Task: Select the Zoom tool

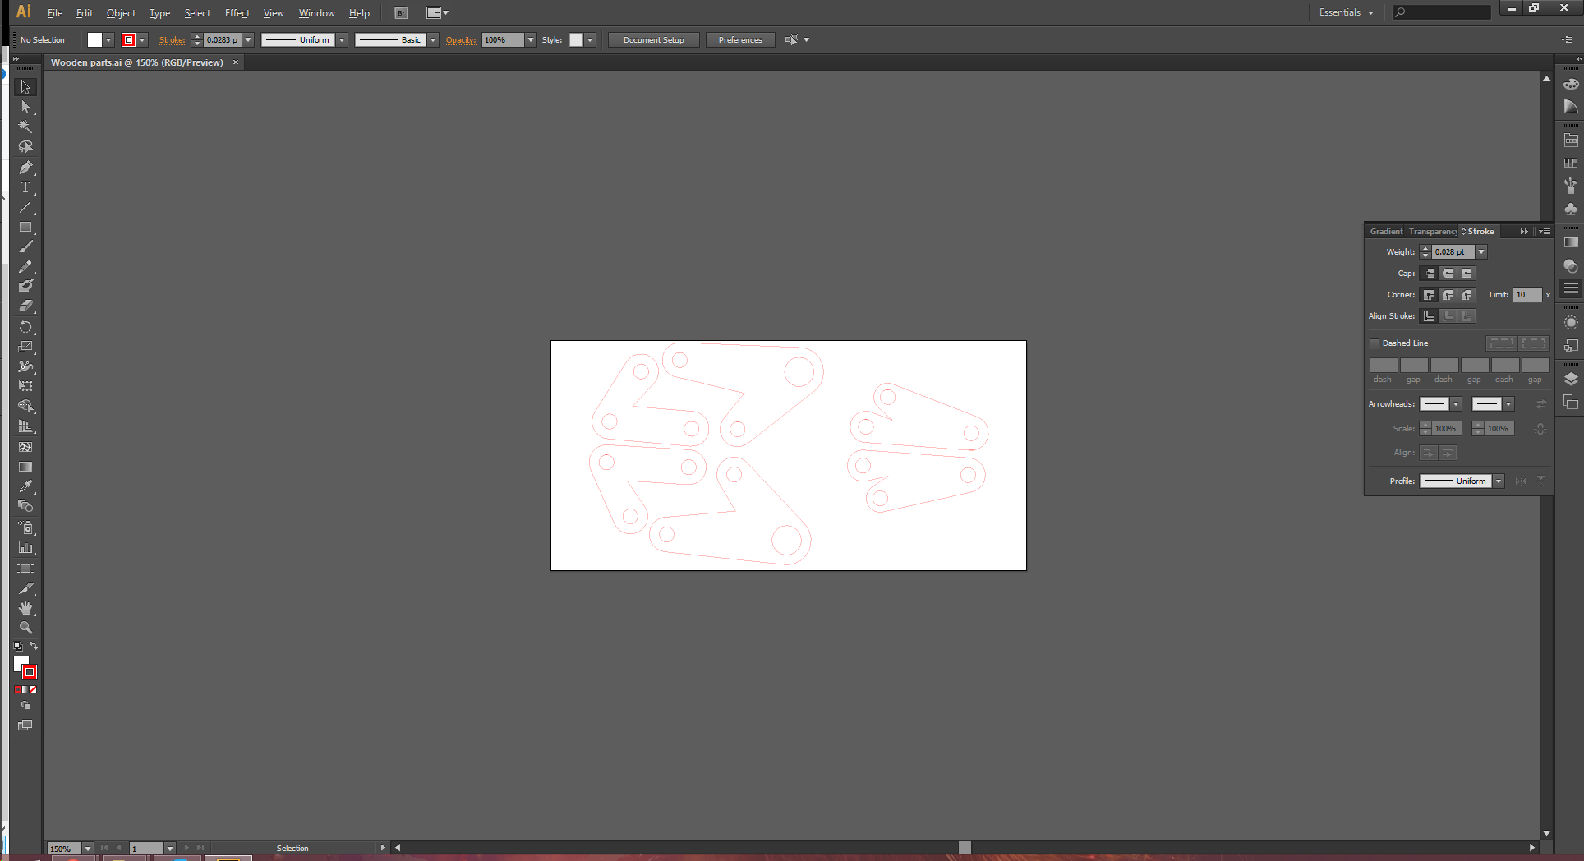Action: [x=25, y=628]
